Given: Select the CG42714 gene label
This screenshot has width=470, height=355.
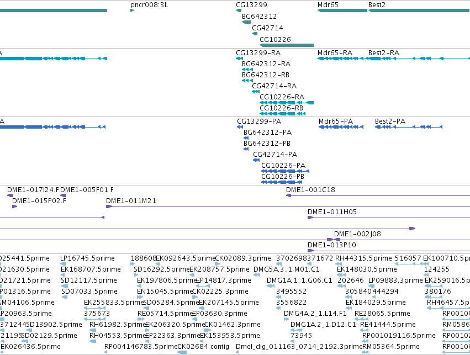Looking at the screenshot, I should coord(267,28).
